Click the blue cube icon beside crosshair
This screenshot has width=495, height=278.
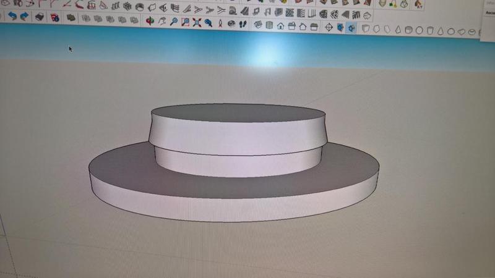[340, 28]
